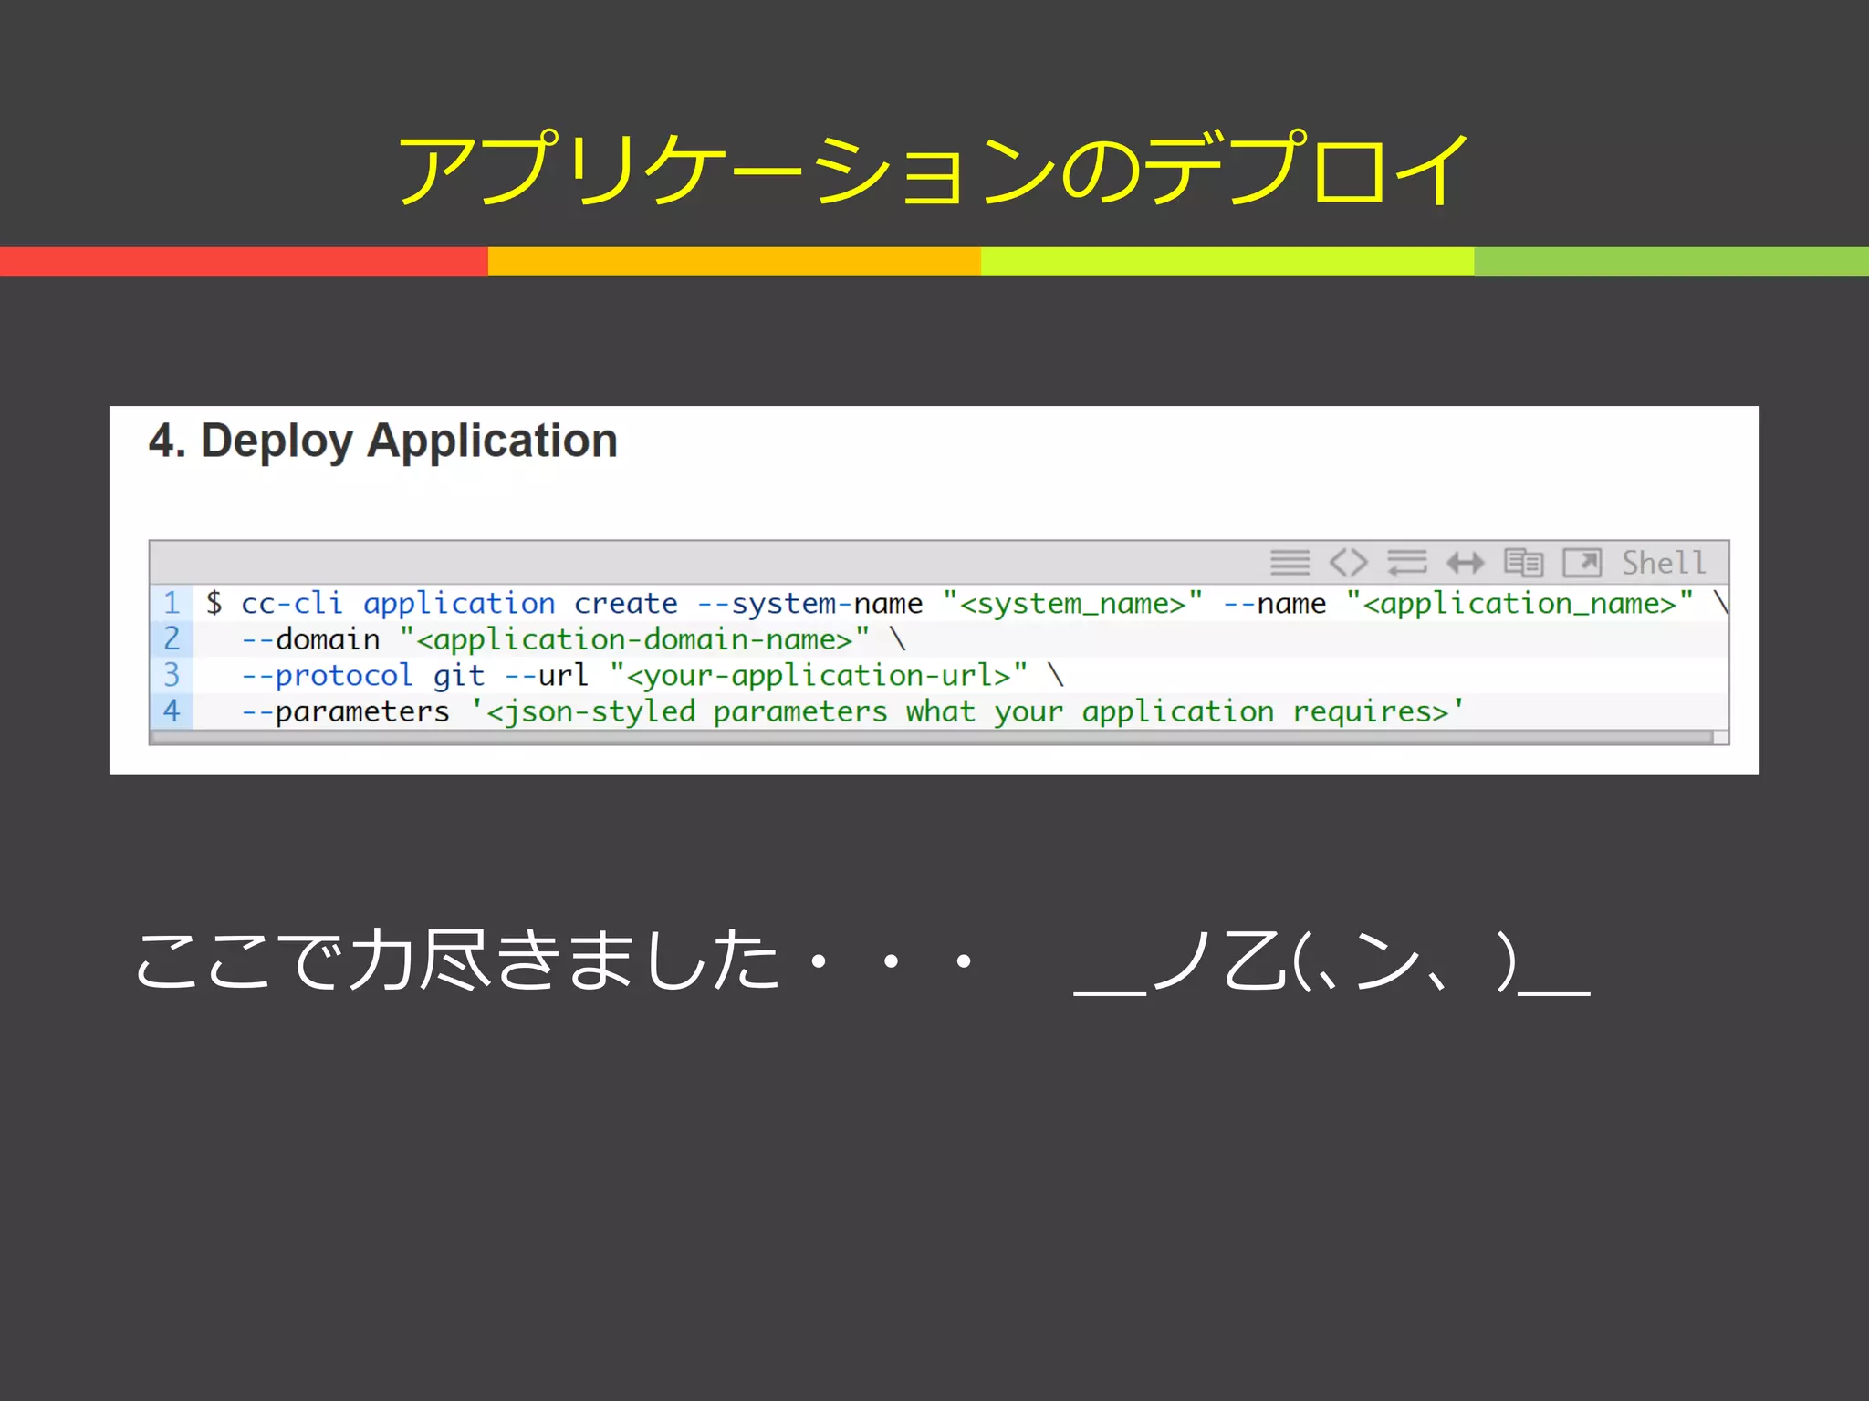Click the scrollbar corner resize box
The height and width of the screenshot is (1401, 1869).
[x=1720, y=737]
